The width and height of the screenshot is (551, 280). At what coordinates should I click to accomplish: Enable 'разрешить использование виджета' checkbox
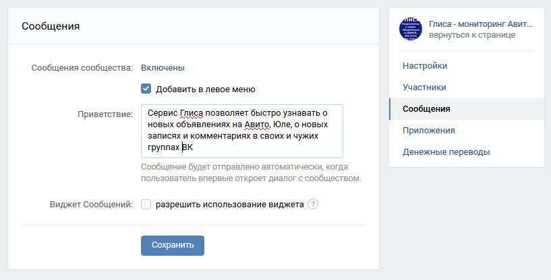pos(146,204)
